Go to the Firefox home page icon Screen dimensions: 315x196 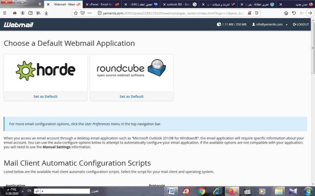[x=286, y=13]
